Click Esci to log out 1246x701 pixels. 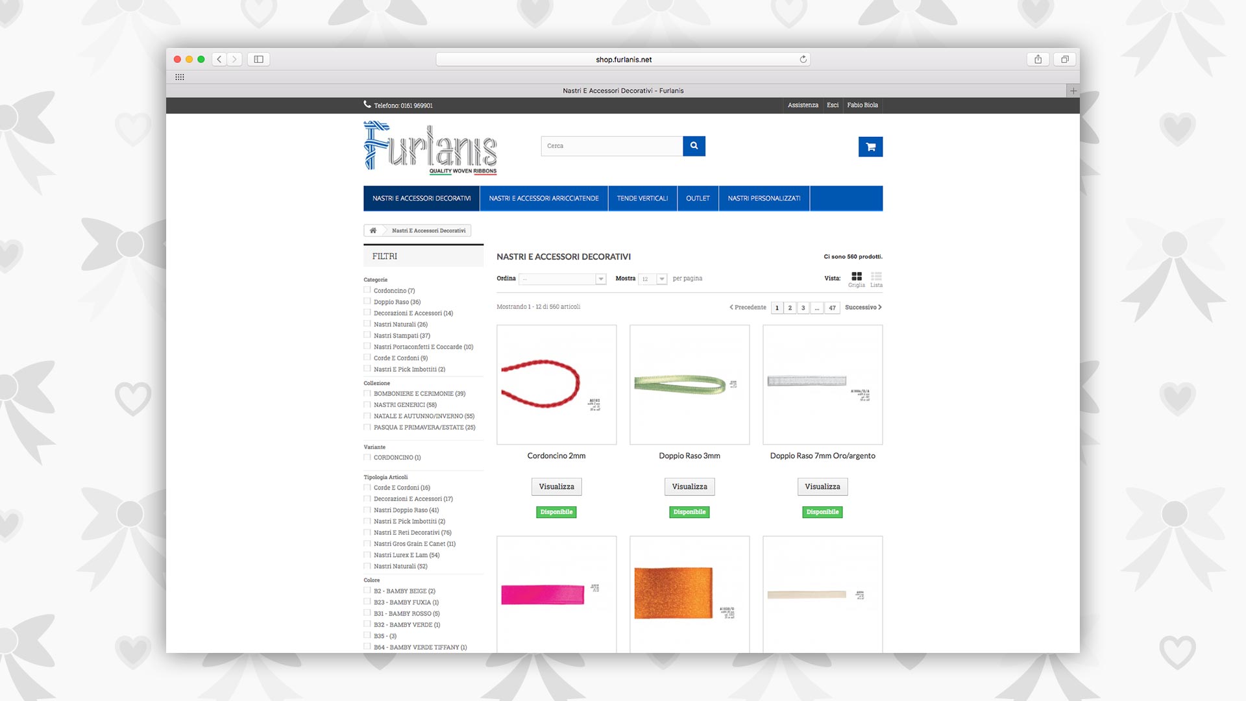[833, 105]
